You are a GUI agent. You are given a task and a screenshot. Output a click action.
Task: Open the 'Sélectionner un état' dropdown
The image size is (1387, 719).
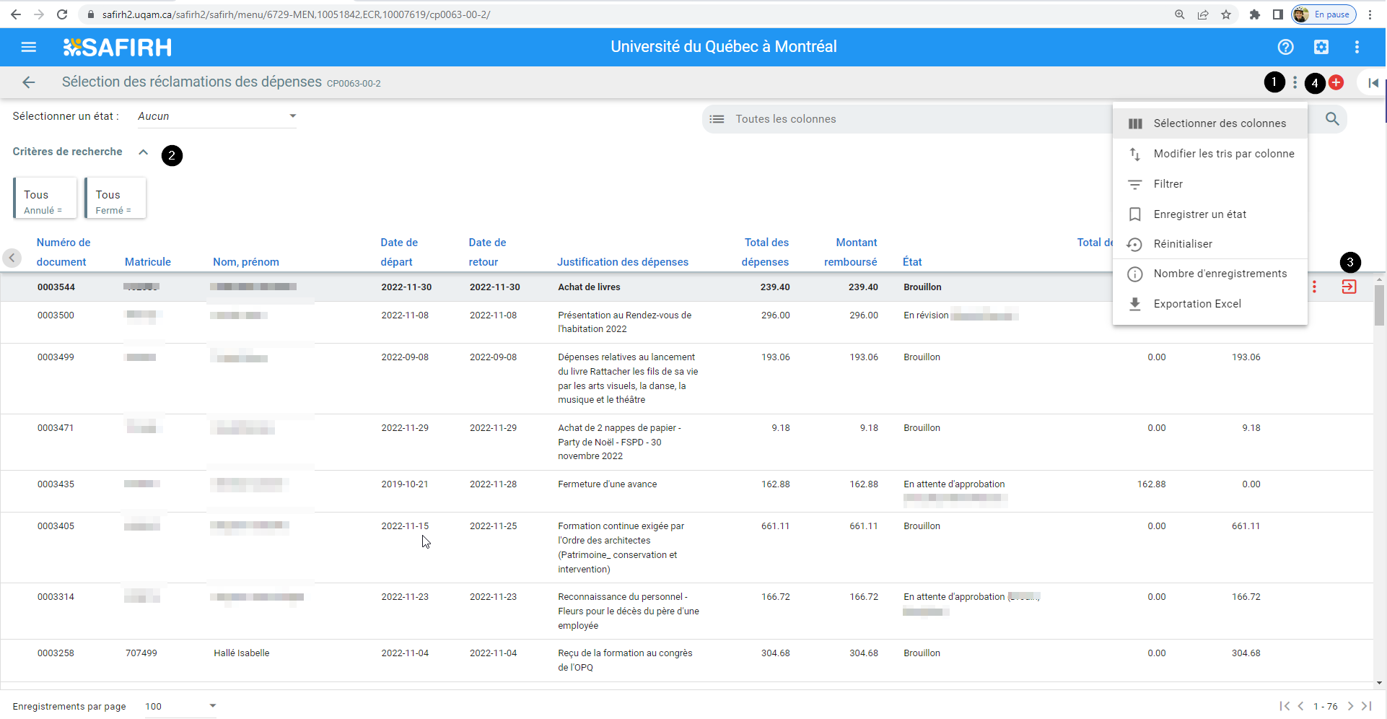pos(217,116)
